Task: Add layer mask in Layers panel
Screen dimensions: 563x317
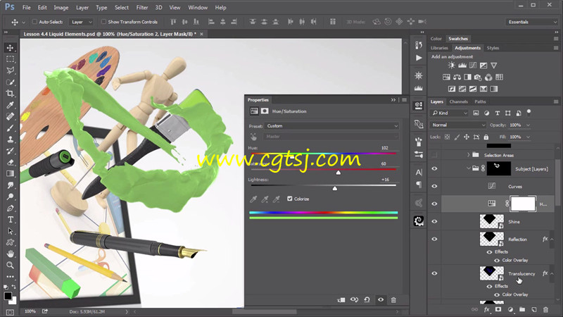Action: click(x=498, y=309)
